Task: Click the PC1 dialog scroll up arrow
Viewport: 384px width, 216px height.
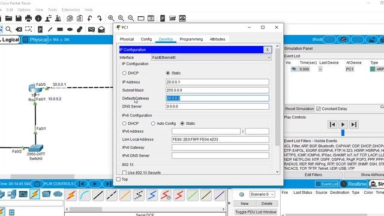Action: pyautogui.click(x=277, y=46)
